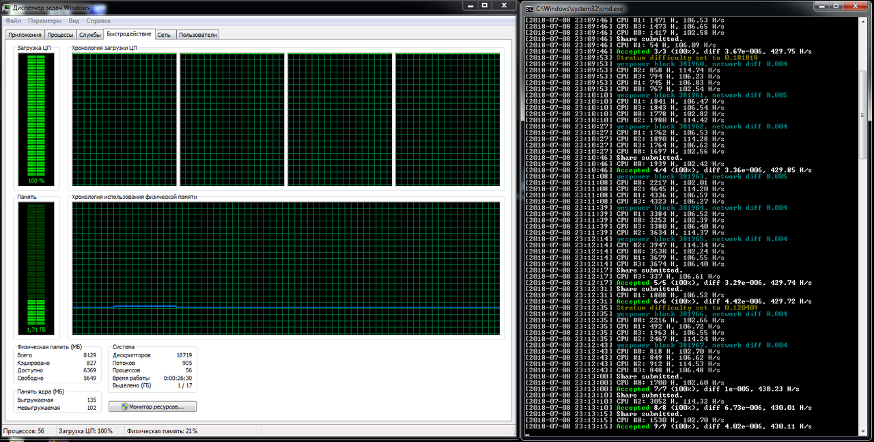Click the memory 1,71 ГБ gauge

pos(36,263)
